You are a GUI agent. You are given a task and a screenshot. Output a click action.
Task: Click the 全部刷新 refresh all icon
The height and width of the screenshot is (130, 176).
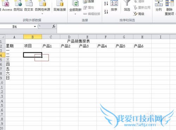[x=75, y=4]
